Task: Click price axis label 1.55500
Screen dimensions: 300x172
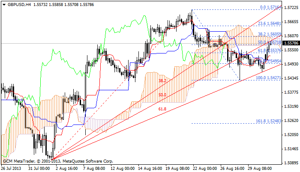Action: (291, 50)
